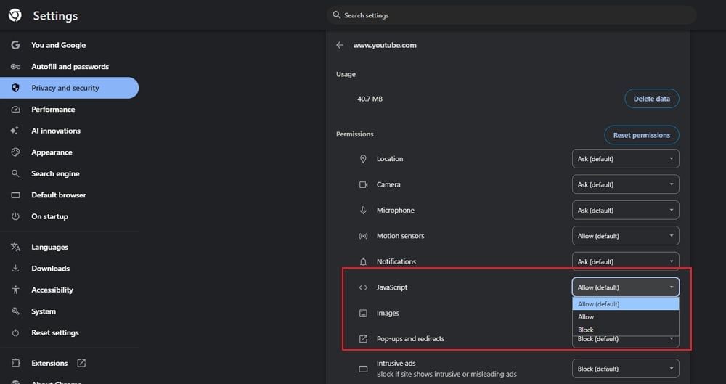
Task: Click the Appearance palette icon
Action: click(x=15, y=152)
